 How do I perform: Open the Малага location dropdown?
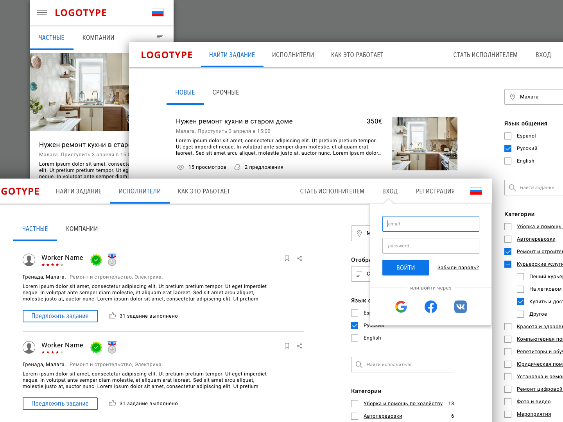[534, 97]
